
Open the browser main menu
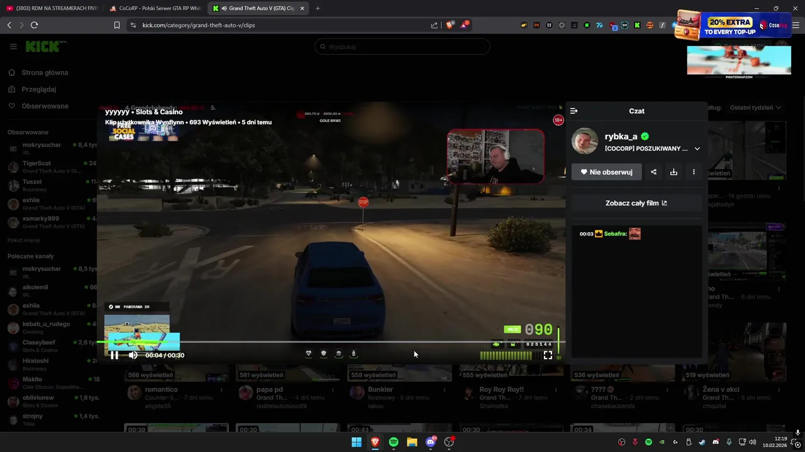coord(796,25)
